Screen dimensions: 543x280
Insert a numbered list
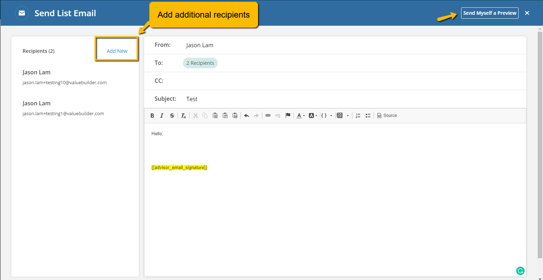(x=358, y=116)
